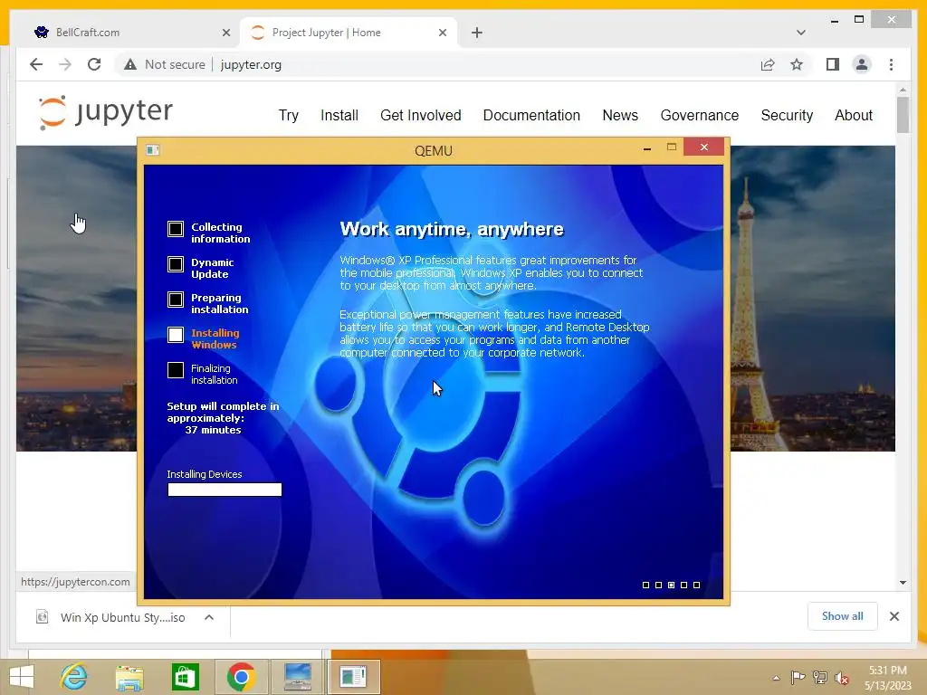Click the last slide indicator square
Image resolution: width=927 pixels, height=695 pixels.
click(696, 586)
